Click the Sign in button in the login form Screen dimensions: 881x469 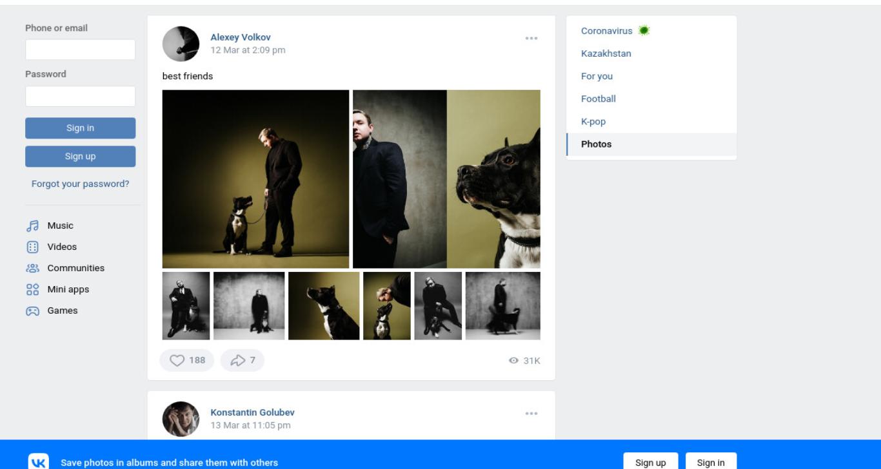[81, 128]
